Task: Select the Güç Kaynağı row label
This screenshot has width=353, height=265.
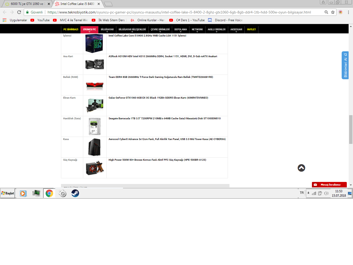Action: pyautogui.click(x=70, y=160)
